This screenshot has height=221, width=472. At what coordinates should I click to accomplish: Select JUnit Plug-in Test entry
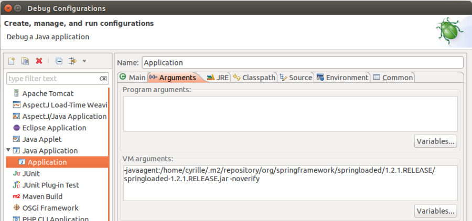pos(50,185)
